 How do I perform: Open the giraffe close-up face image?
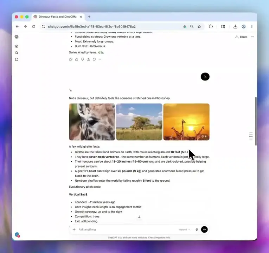[x=92, y=122]
